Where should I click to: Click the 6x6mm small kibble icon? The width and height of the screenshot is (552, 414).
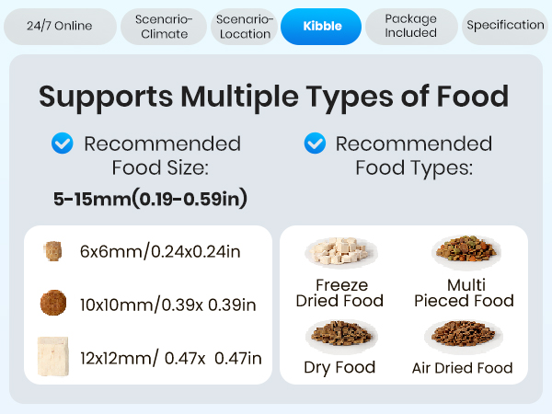click(51, 250)
